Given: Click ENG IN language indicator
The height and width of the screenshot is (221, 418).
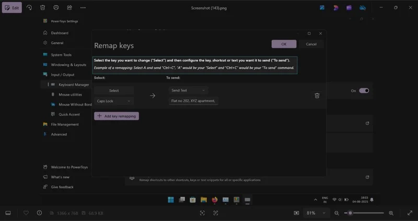Looking at the screenshot, I should (x=325, y=200).
